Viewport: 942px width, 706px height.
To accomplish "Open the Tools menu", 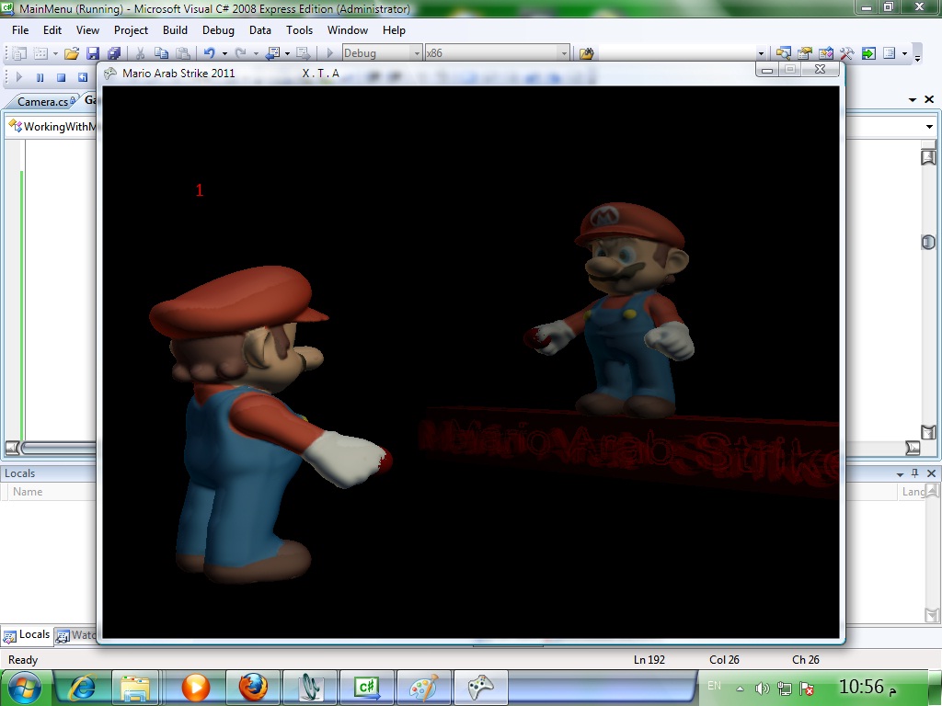I will tap(299, 30).
